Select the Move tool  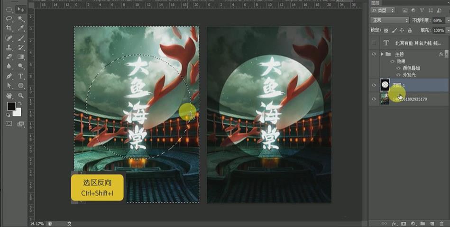21,9
